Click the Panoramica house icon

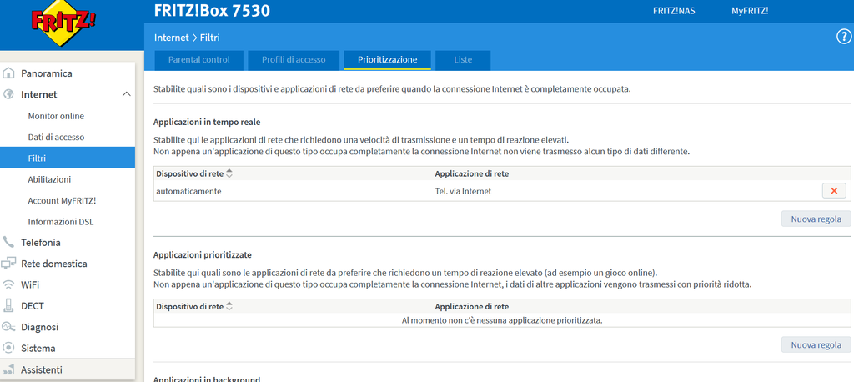[8, 73]
